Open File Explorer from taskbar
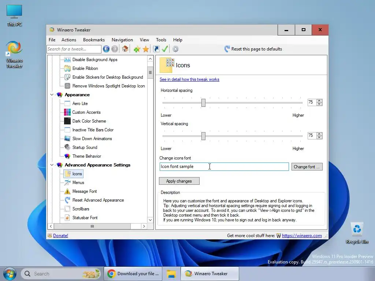This screenshot has width=375, height=281. coord(171,274)
